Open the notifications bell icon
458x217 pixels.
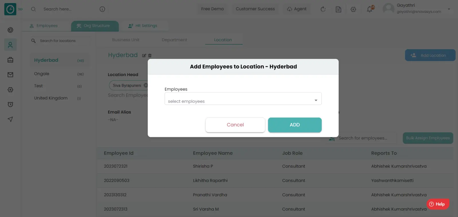(x=370, y=9)
